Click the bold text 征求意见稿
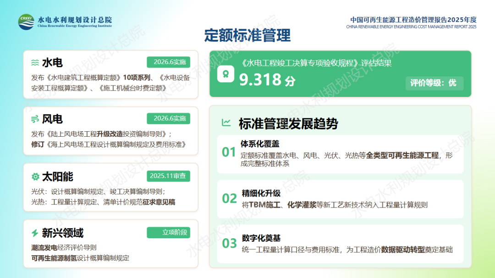The width and height of the screenshot is (495, 278). coord(159,202)
